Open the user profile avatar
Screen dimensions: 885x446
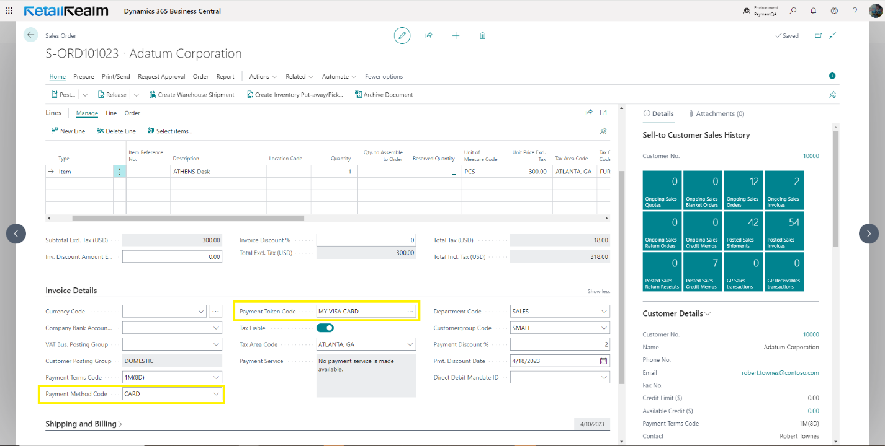click(x=875, y=11)
